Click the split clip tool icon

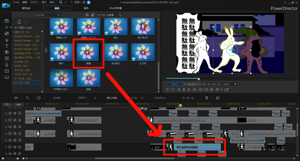pyautogui.click(x=16, y=98)
